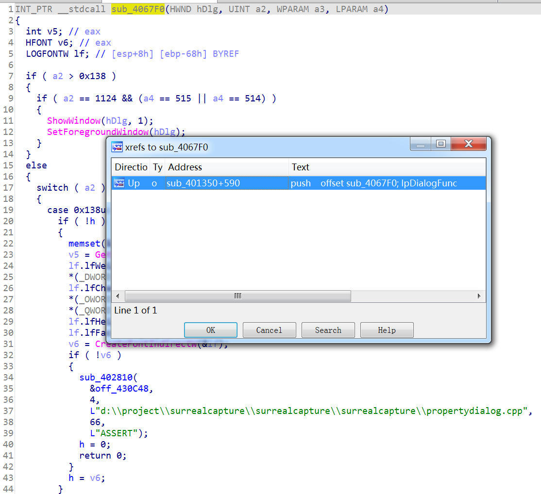Click the horizontal scrollbar thumb in xrefs list
This screenshot has width=541, height=494.
(237, 296)
